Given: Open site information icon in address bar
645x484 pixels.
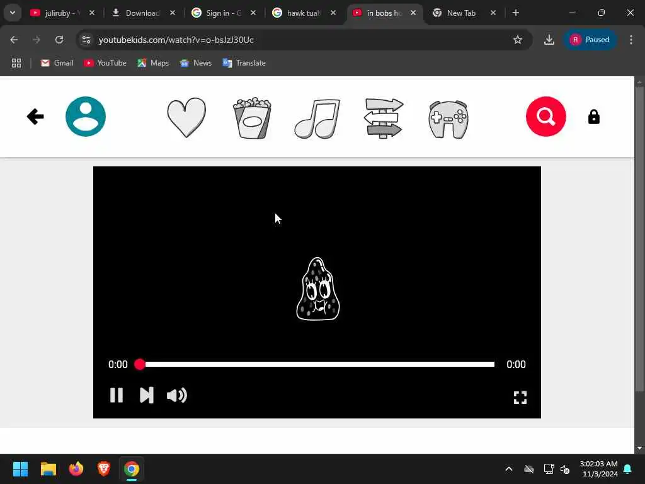Looking at the screenshot, I should 86,40.
